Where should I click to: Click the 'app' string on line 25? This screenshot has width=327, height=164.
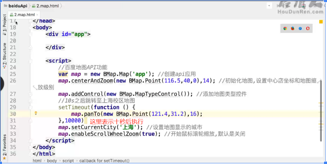(x=140, y=74)
